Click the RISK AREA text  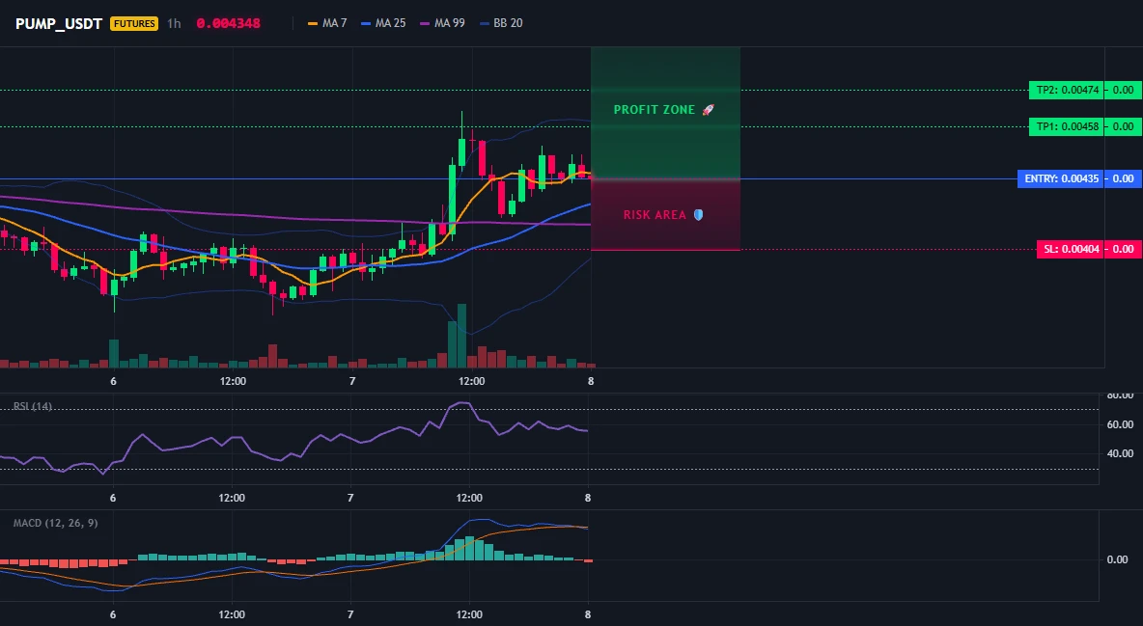655,215
